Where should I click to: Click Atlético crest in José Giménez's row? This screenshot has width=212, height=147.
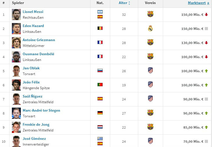coord(150,141)
